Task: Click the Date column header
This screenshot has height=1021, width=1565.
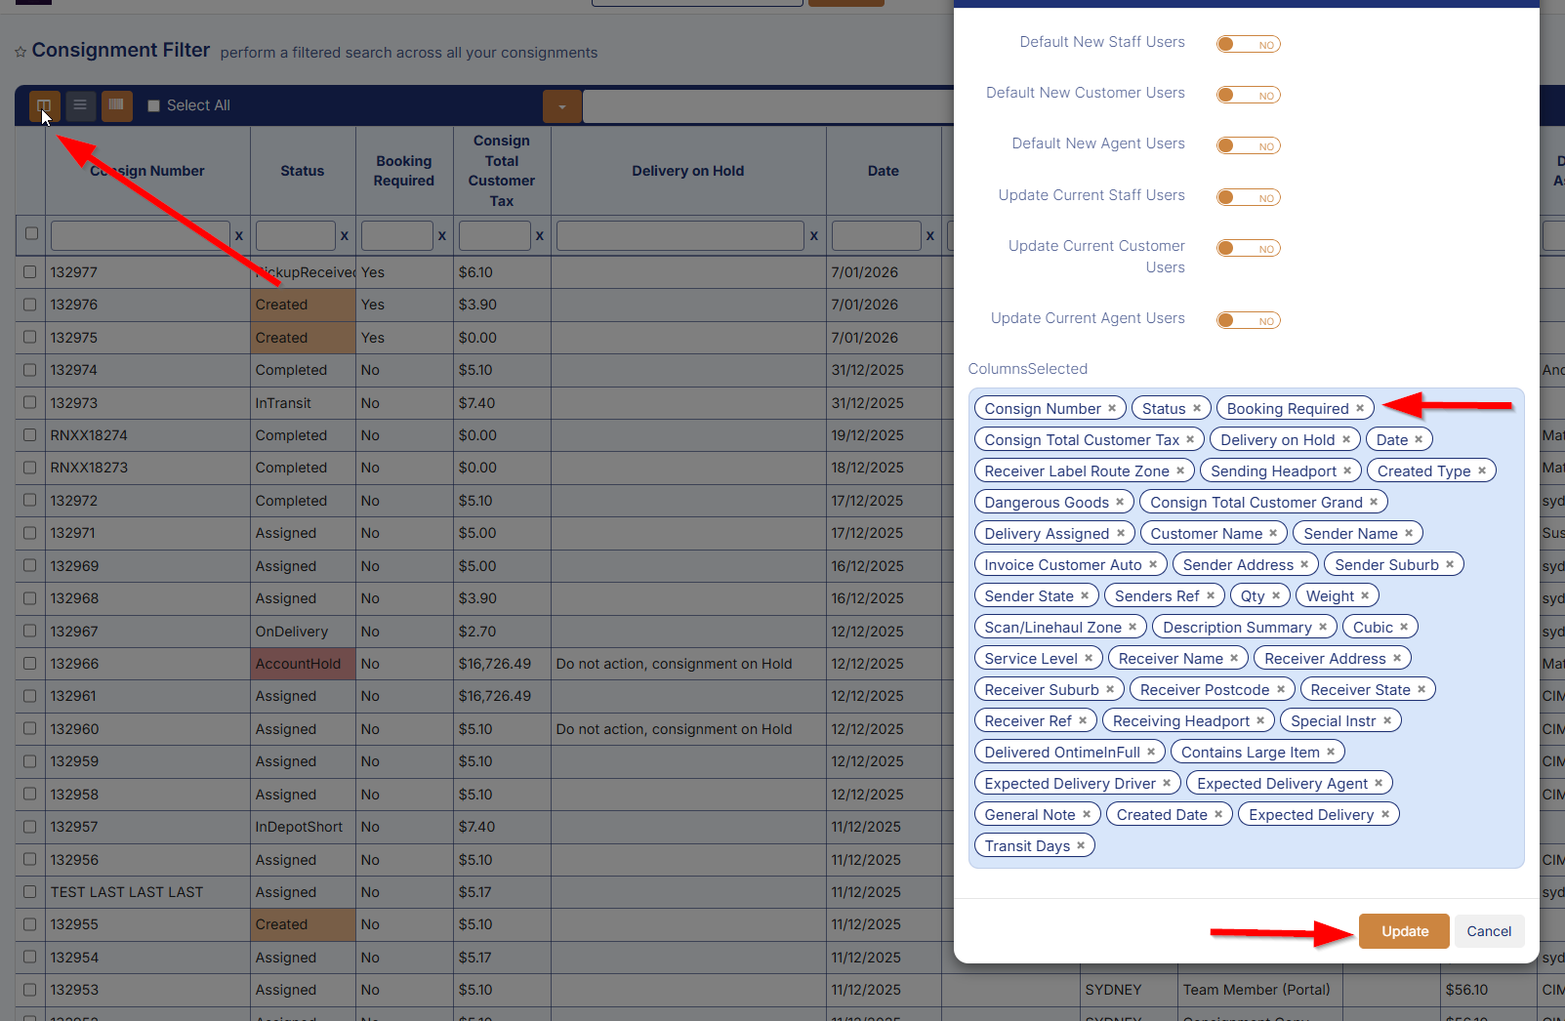Action: [x=883, y=171]
